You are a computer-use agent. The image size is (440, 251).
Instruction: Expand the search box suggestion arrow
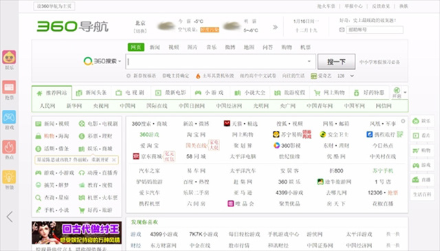pos(309,61)
